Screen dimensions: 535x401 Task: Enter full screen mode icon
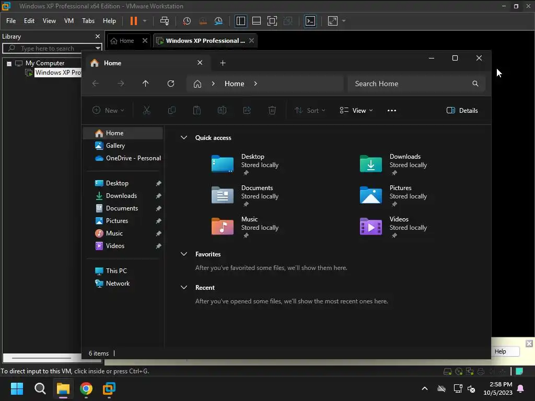(x=272, y=21)
